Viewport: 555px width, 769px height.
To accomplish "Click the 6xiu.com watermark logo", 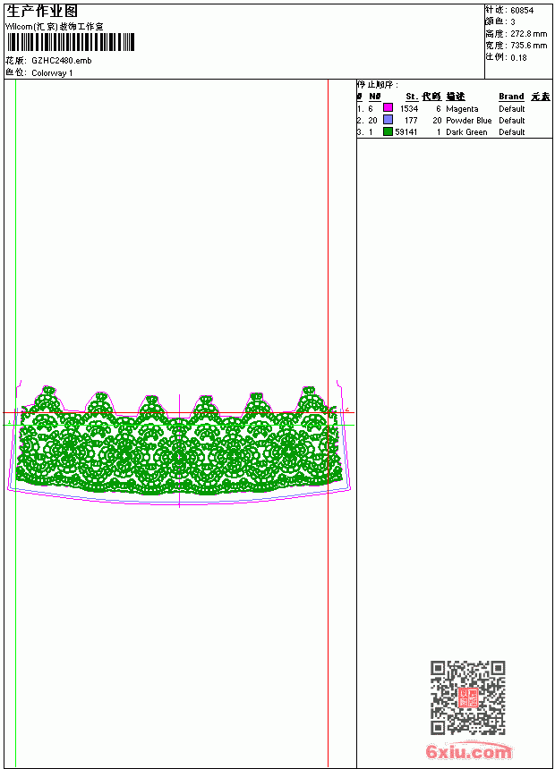I will point(468,752).
